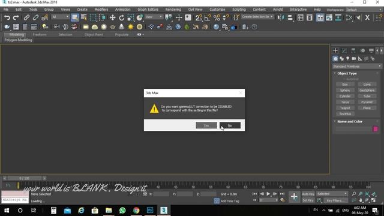The image size is (384, 216).
Task: Open the Selected key filter dropdown
Action: (x=332, y=194)
